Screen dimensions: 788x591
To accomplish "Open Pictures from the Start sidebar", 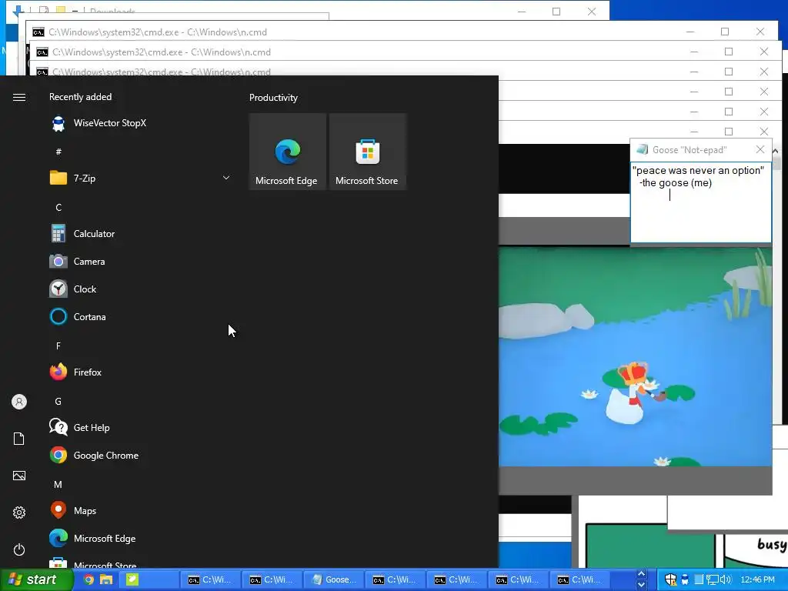I will pyautogui.click(x=19, y=476).
